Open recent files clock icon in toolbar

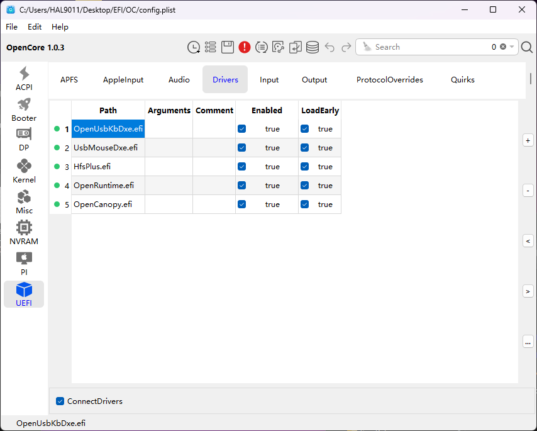pos(194,47)
